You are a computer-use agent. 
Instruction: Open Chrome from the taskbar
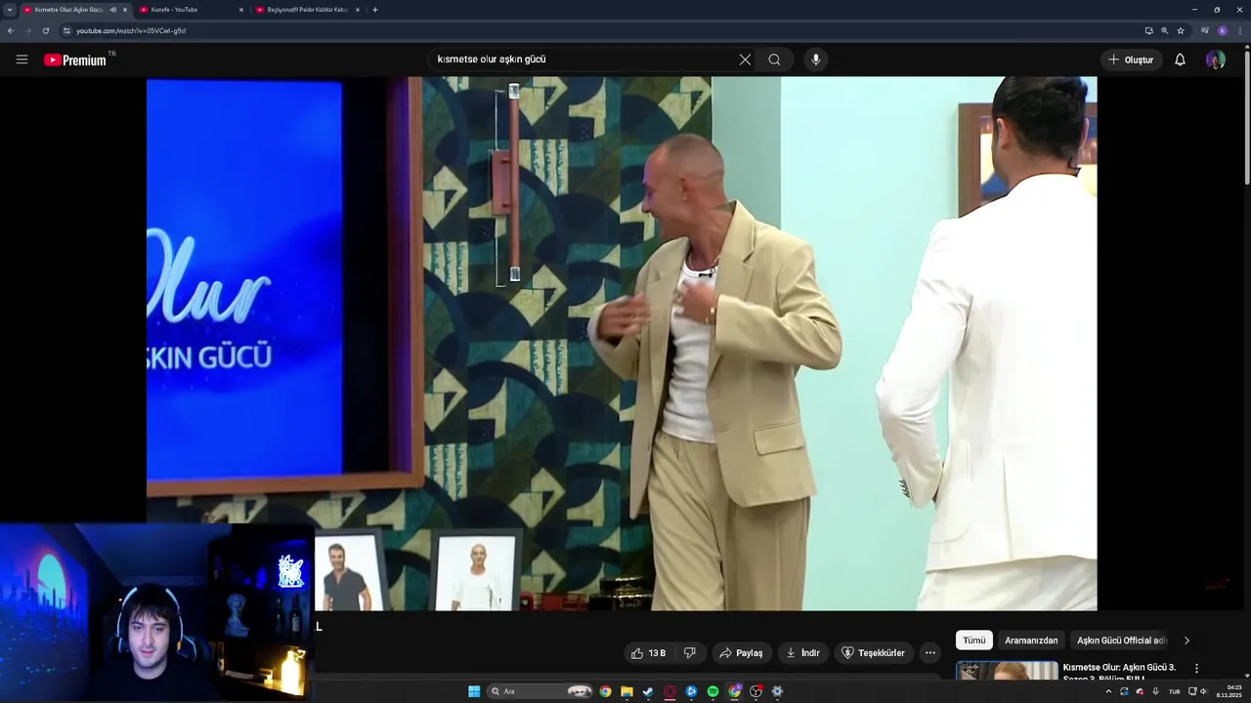click(605, 691)
